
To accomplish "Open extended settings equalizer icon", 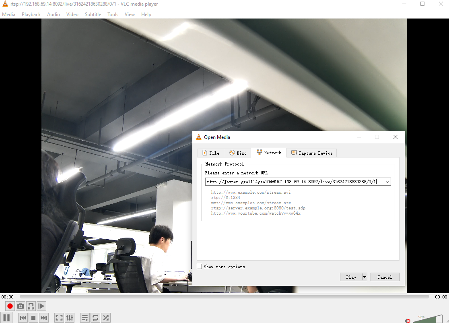I will tap(70, 317).
